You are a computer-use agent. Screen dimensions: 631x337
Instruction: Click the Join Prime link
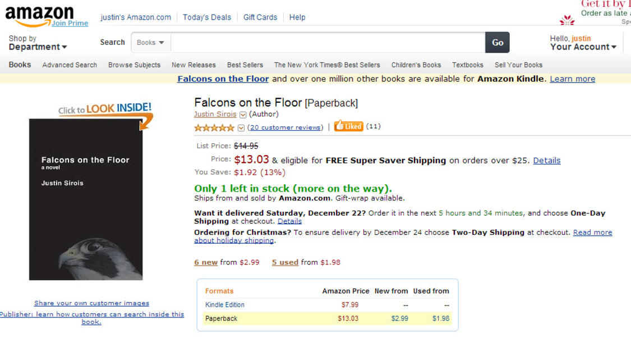coord(70,24)
